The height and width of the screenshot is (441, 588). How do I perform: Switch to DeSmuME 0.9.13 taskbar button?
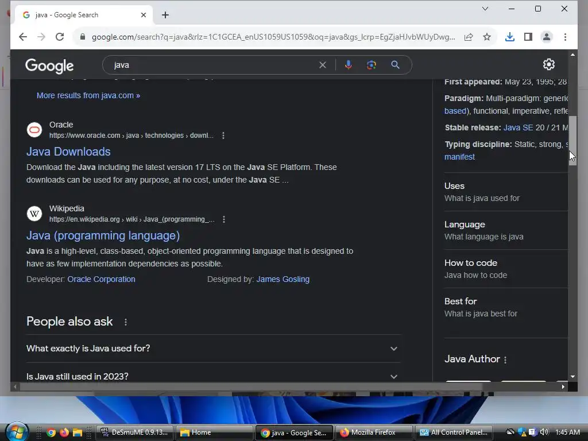pos(134,432)
